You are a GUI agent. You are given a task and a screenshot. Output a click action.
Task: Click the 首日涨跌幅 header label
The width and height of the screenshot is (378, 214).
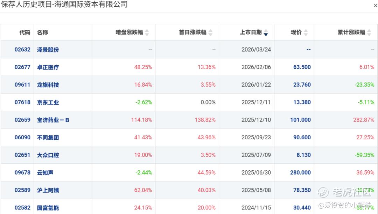[192, 32]
